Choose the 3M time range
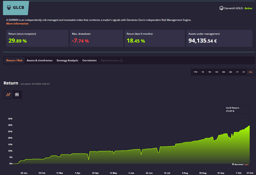Viewport: 256px width, 175px height. pyautogui.click(x=223, y=72)
